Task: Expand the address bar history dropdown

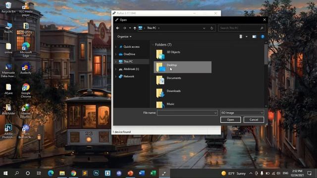Action: 204,28
